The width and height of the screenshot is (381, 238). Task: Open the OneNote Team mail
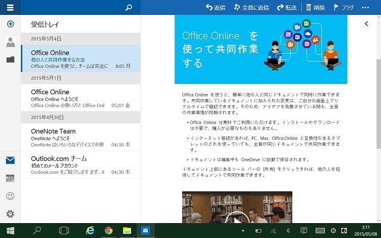[81, 137]
